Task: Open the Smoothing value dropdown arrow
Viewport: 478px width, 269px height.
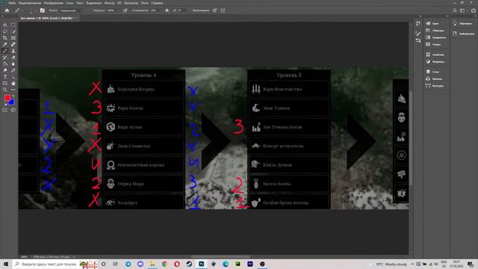Action: tap(161, 10)
